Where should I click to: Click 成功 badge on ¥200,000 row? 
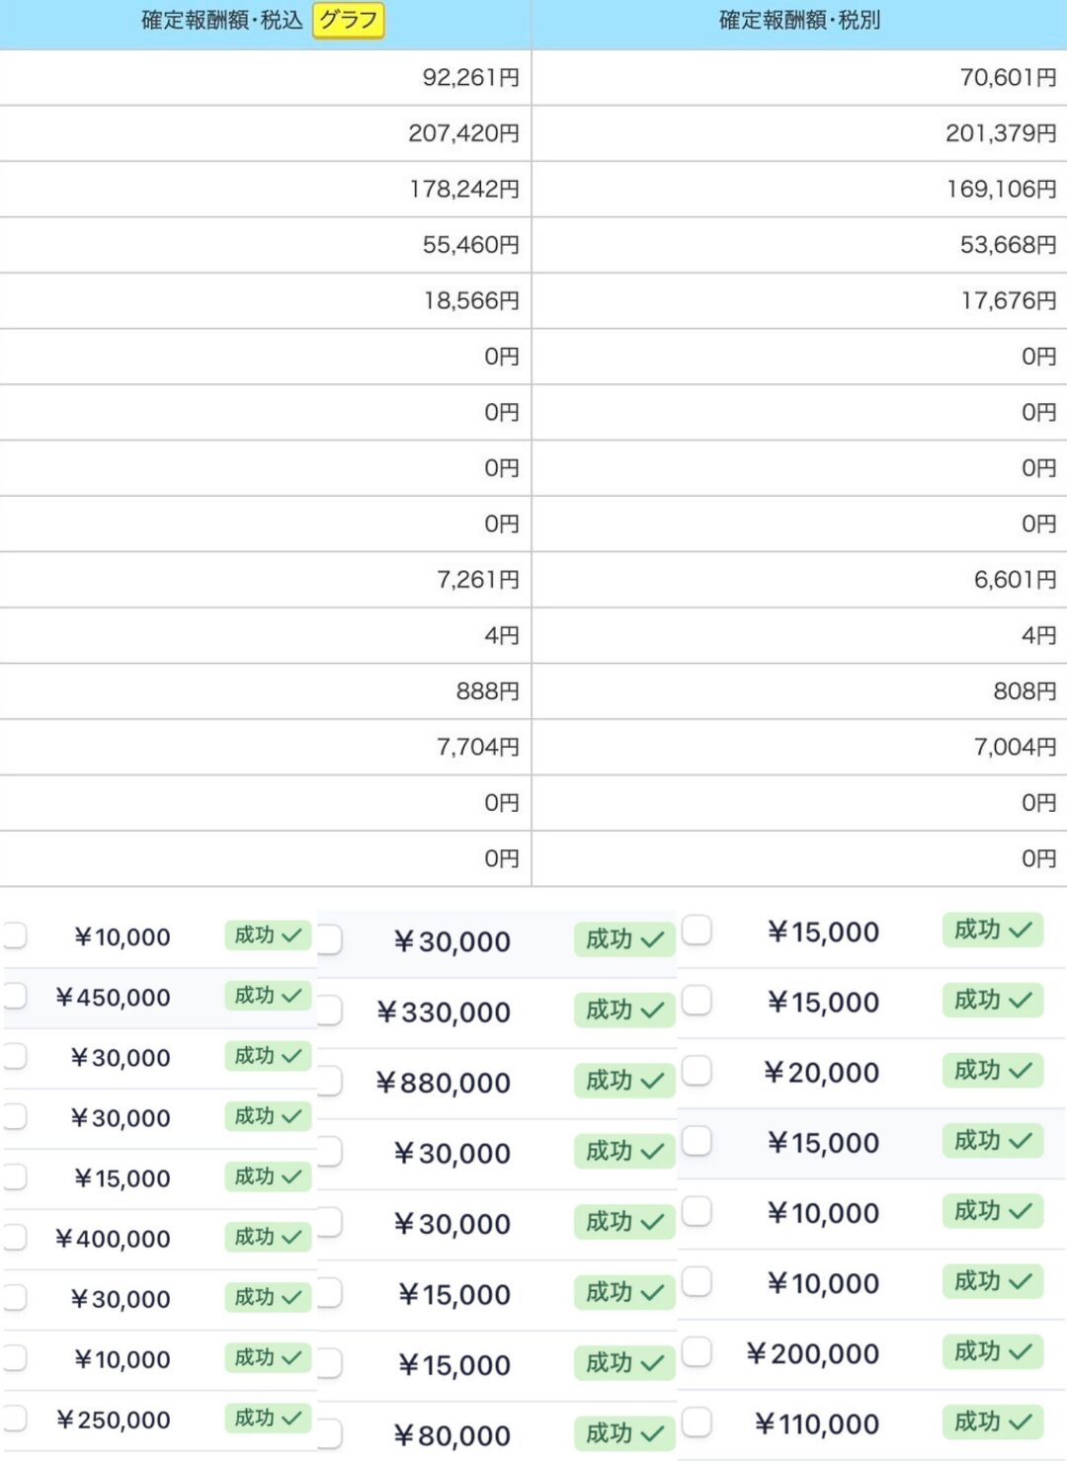tap(993, 1351)
